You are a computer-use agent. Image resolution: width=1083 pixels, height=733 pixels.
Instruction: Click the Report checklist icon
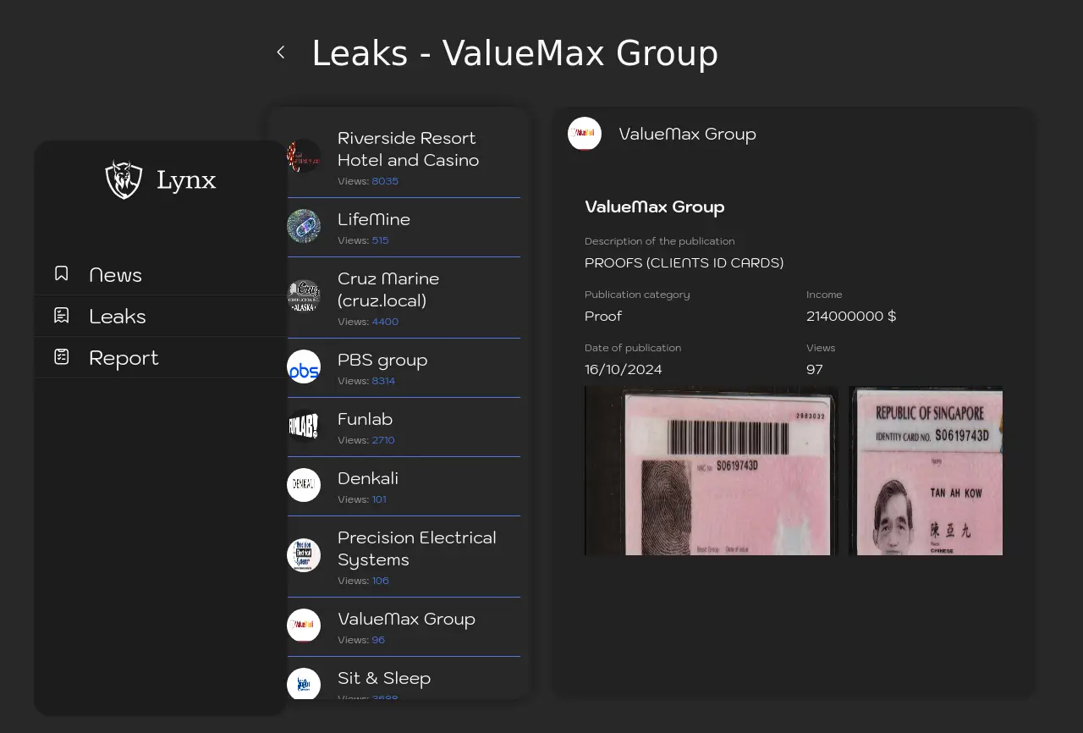[x=62, y=356]
